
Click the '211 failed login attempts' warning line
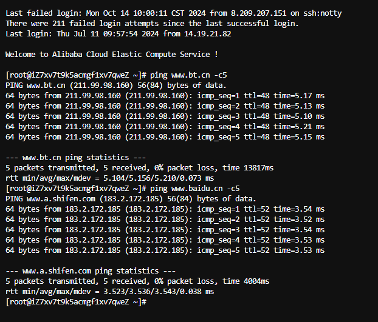152,23
